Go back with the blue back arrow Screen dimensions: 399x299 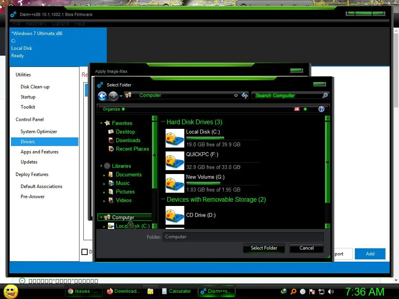click(x=102, y=96)
